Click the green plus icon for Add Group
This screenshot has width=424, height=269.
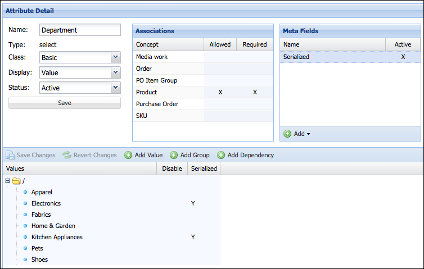pyautogui.click(x=174, y=155)
